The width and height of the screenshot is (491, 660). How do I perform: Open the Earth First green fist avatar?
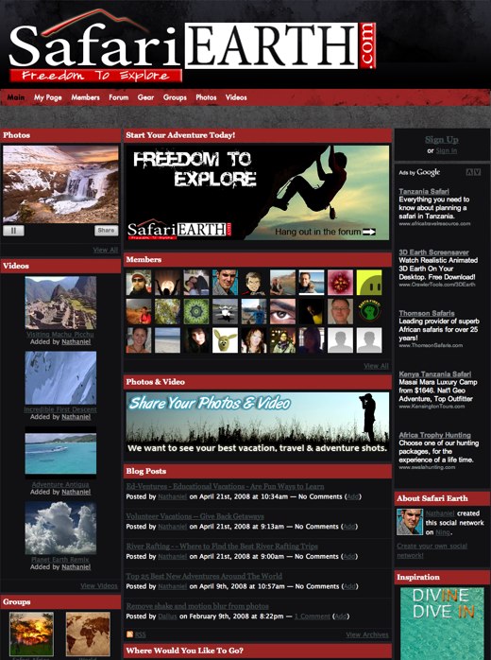[x=369, y=311]
